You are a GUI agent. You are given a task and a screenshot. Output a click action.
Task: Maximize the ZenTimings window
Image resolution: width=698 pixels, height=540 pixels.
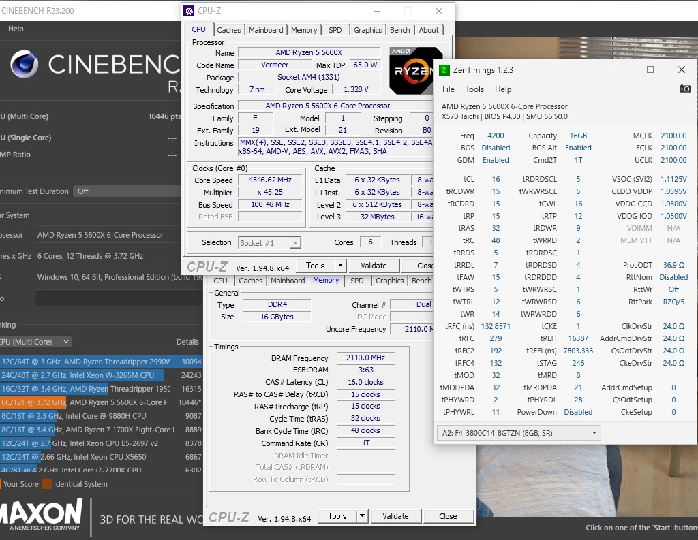[x=650, y=69]
